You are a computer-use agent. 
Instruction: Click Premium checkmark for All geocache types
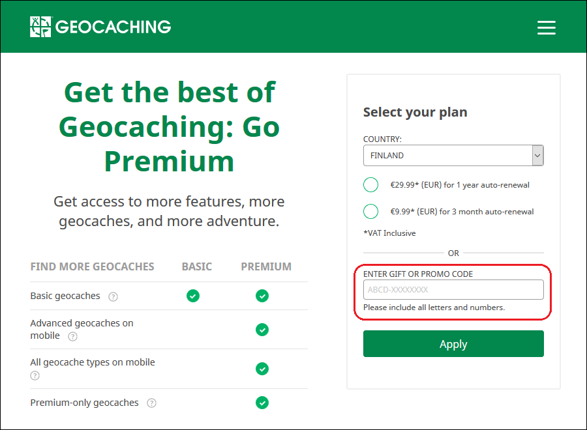(x=262, y=369)
